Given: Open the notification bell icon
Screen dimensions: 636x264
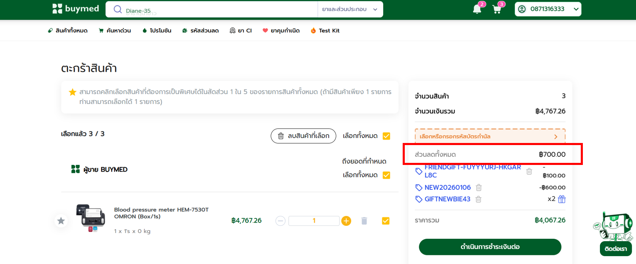Looking at the screenshot, I should point(477,10).
